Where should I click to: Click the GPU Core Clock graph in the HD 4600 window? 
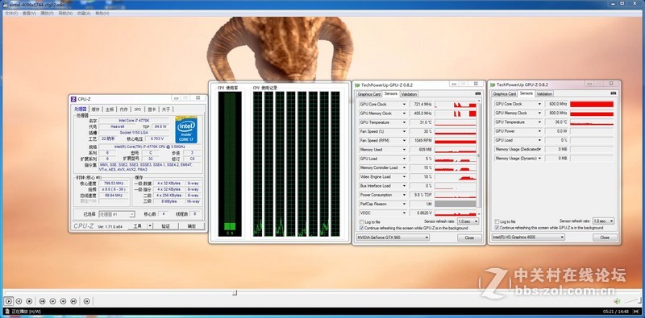592,104
